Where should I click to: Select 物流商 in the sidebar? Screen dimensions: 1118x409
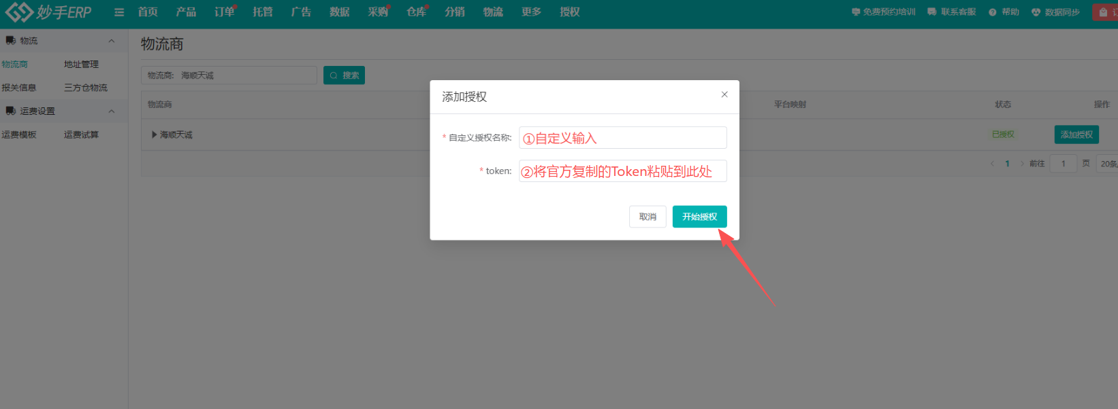pyautogui.click(x=14, y=65)
